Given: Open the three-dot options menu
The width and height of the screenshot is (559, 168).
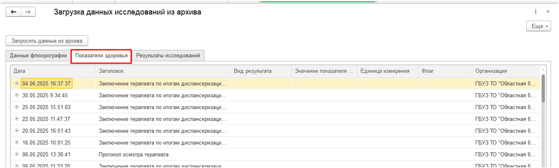Looking at the screenshot, I should coord(535,12).
